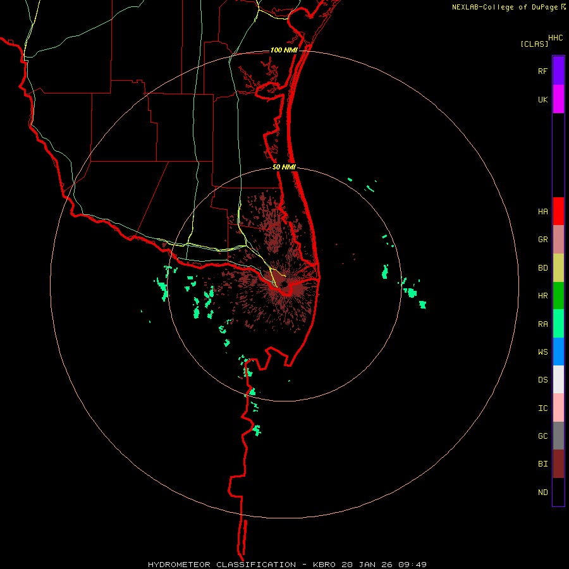This screenshot has width=569, height=569.
Task: Click the "RA" legend label
Action: (542, 324)
